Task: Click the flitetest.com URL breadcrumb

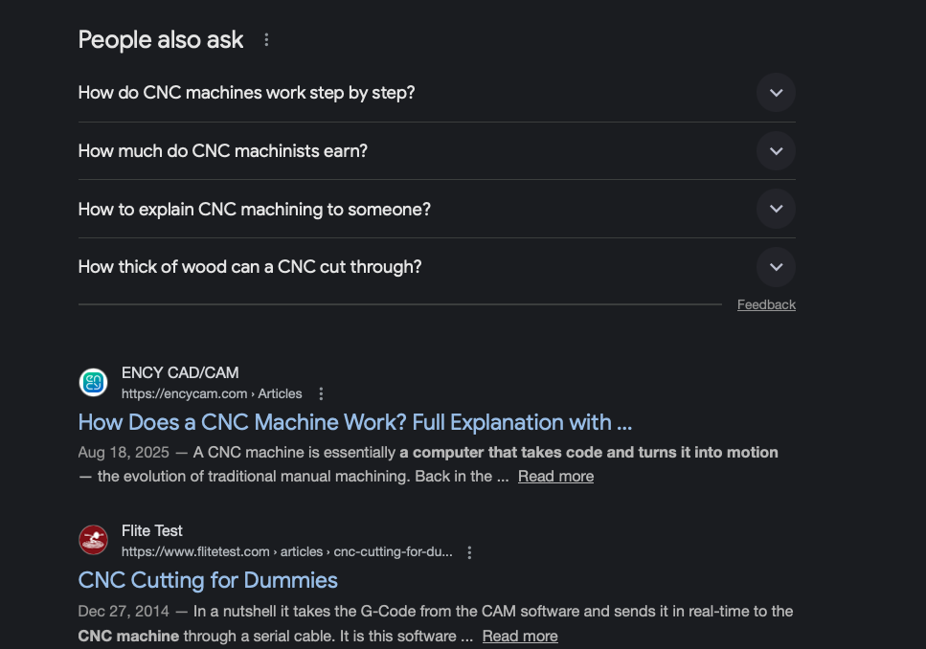Action: point(286,552)
